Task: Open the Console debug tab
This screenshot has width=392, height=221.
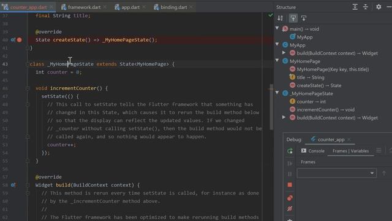Action: point(313,151)
